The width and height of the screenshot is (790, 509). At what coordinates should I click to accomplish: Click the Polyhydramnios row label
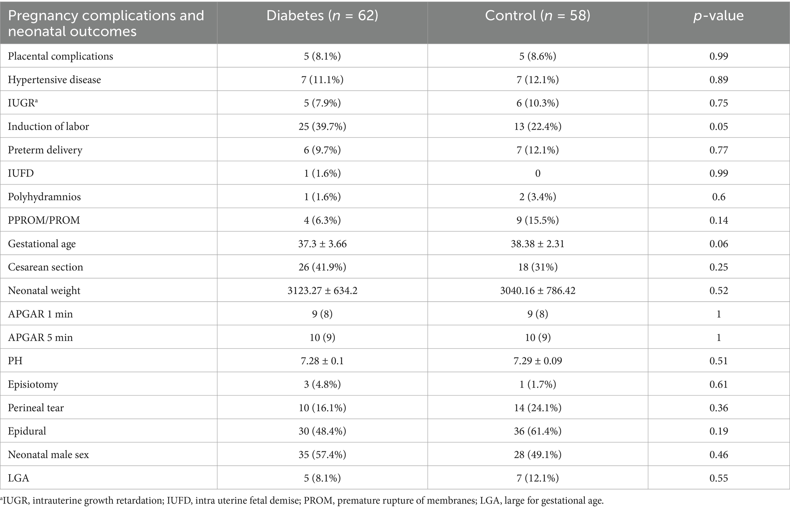point(44,197)
